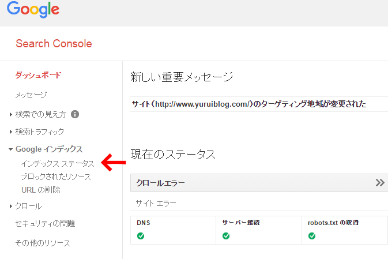Open インデックス ステータス page
Screen dimensions: 388x259
click(58, 163)
